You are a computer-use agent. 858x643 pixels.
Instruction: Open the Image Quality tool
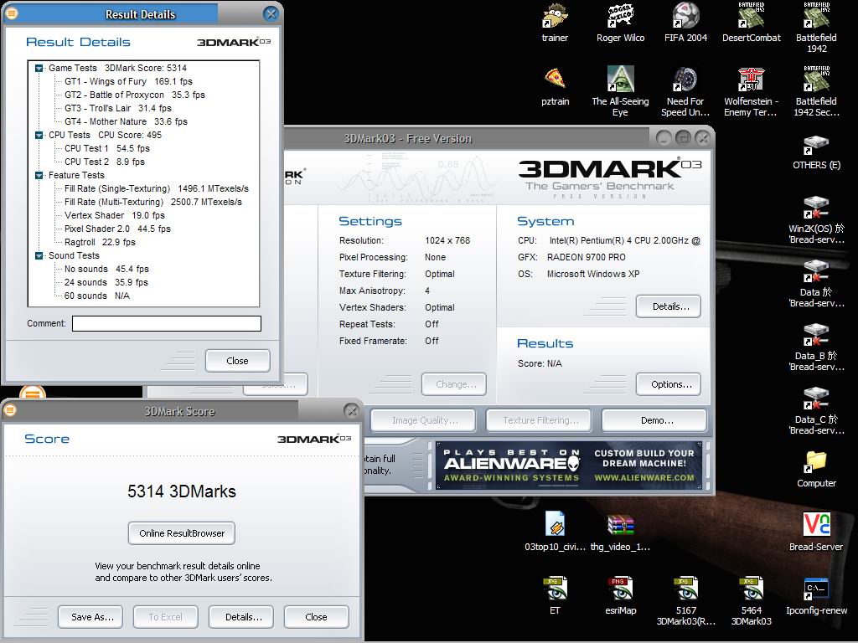point(422,420)
